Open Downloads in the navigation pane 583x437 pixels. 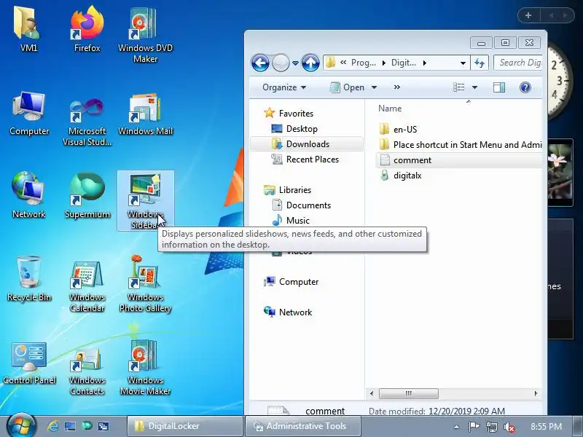(308, 143)
